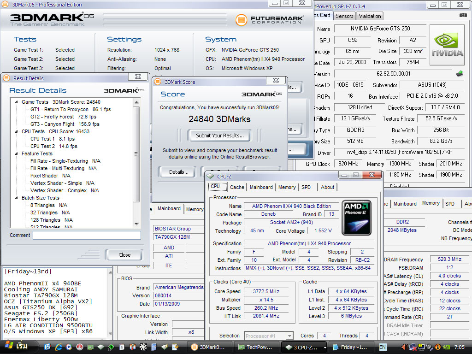Expand the CPU-Z taskbar group arrow
This screenshot has height=354, width=472.
click(x=325, y=348)
